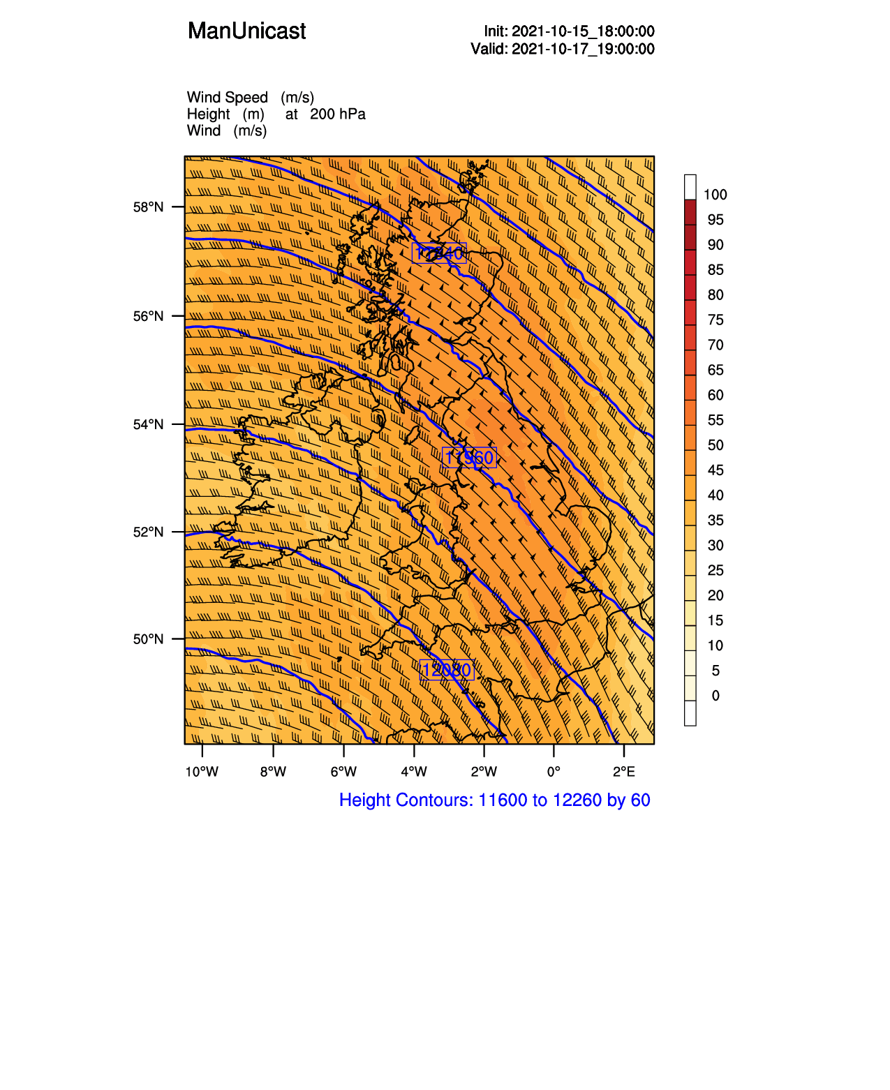The image size is (890, 1090).
Task: Click the 58°N latitude axis label
Action: point(148,207)
